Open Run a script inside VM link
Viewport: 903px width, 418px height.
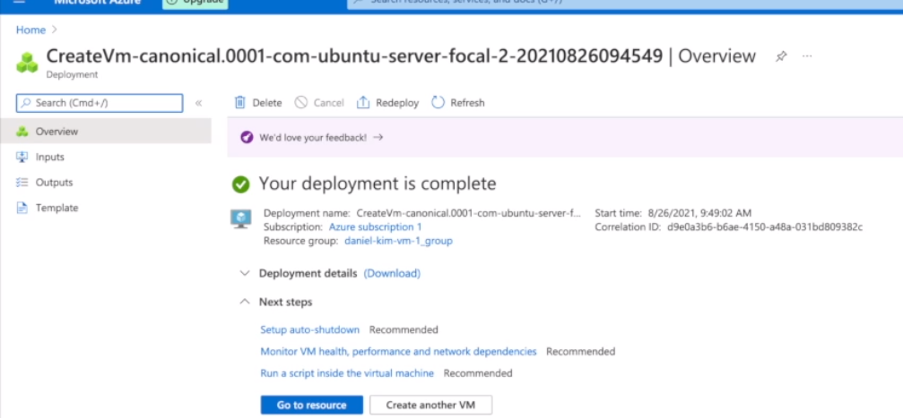click(347, 373)
